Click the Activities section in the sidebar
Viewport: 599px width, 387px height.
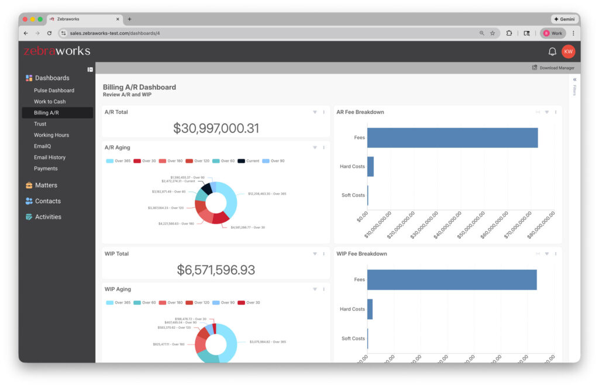[48, 217]
